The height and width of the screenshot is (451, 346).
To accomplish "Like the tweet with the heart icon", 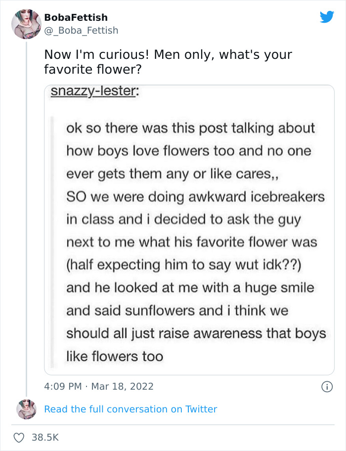I will pyautogui.click(x=19, y=437).
